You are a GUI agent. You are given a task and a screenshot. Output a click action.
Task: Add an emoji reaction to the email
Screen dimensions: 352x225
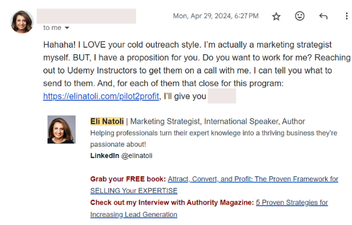(x=299, y=16)
